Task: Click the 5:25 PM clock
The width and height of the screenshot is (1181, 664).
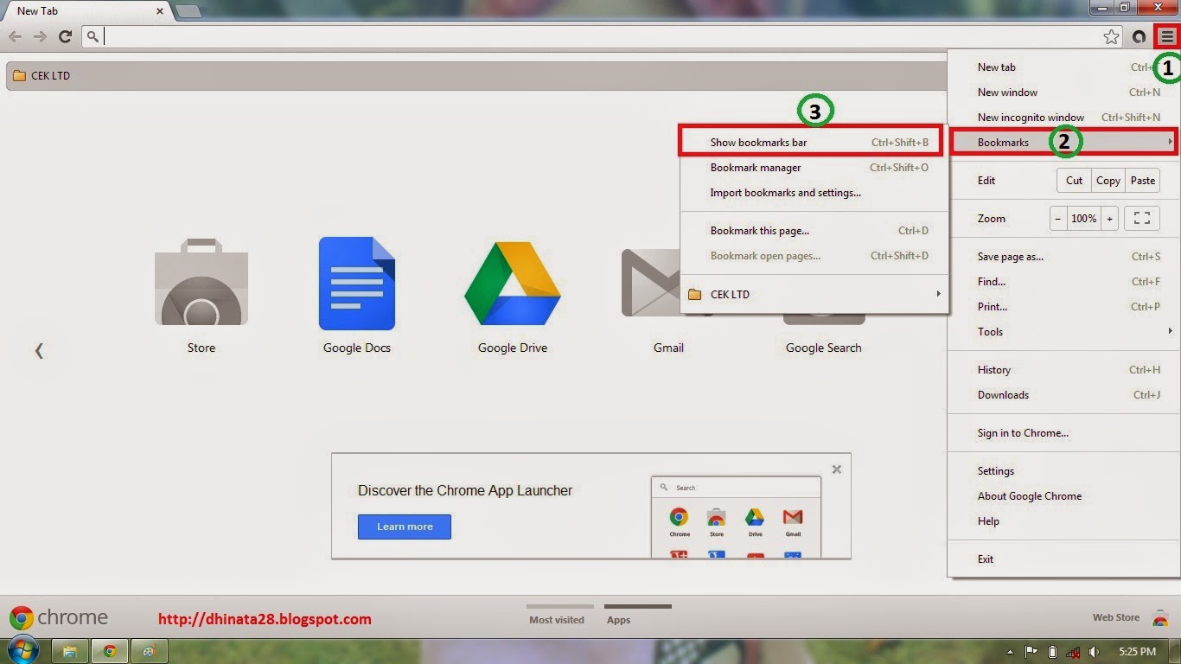Action: tap(1136, 651)
